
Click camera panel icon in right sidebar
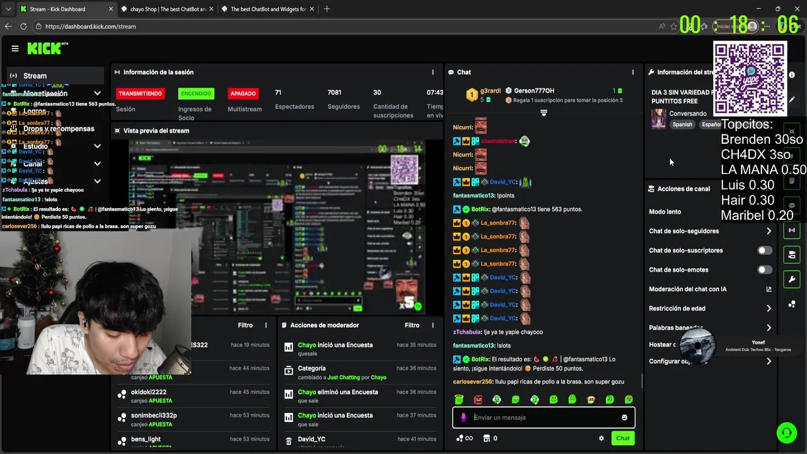pos(792,255)
